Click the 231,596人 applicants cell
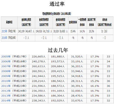This screenshot has width=114, height=104. pos(39,86)
